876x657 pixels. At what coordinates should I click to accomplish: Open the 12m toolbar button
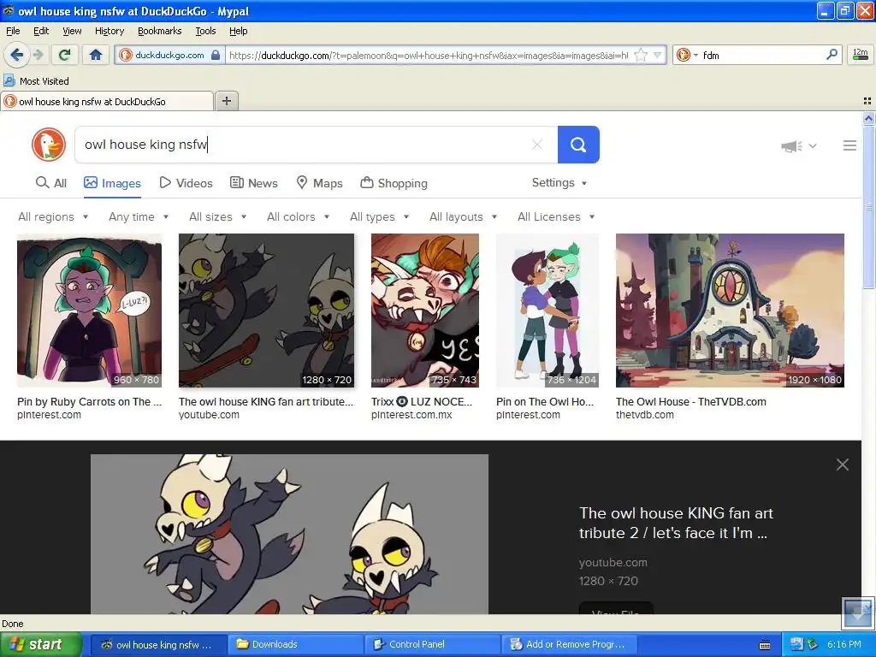coord(861,55)
